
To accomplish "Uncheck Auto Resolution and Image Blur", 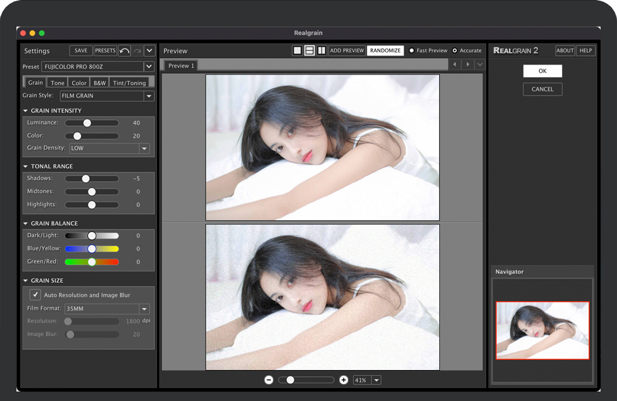I will point(35,295).
